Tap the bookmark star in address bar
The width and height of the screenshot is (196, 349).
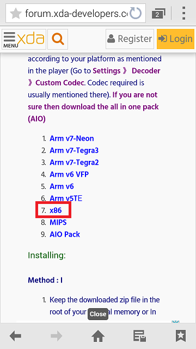coord(16,14)
